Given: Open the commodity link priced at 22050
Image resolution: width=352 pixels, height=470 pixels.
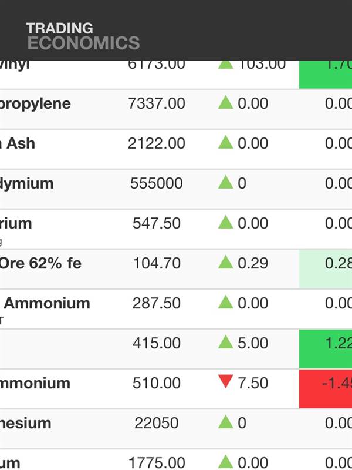Looking at the screenshot, I should [26, 423].
